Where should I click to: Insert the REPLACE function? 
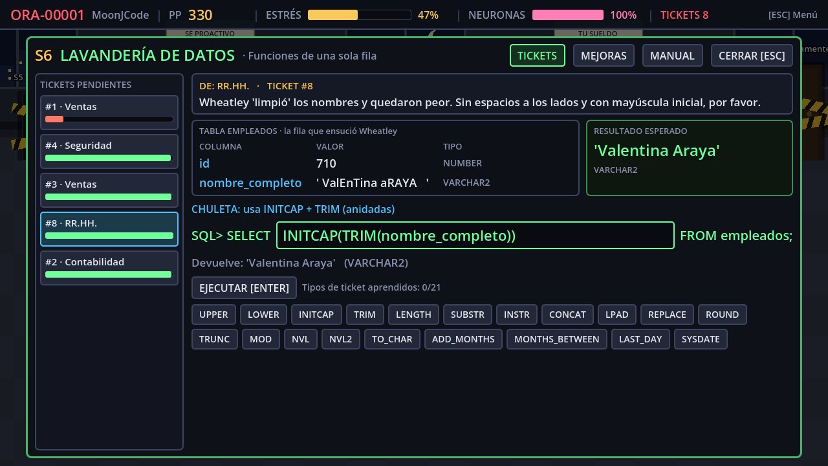pos(667,315)
